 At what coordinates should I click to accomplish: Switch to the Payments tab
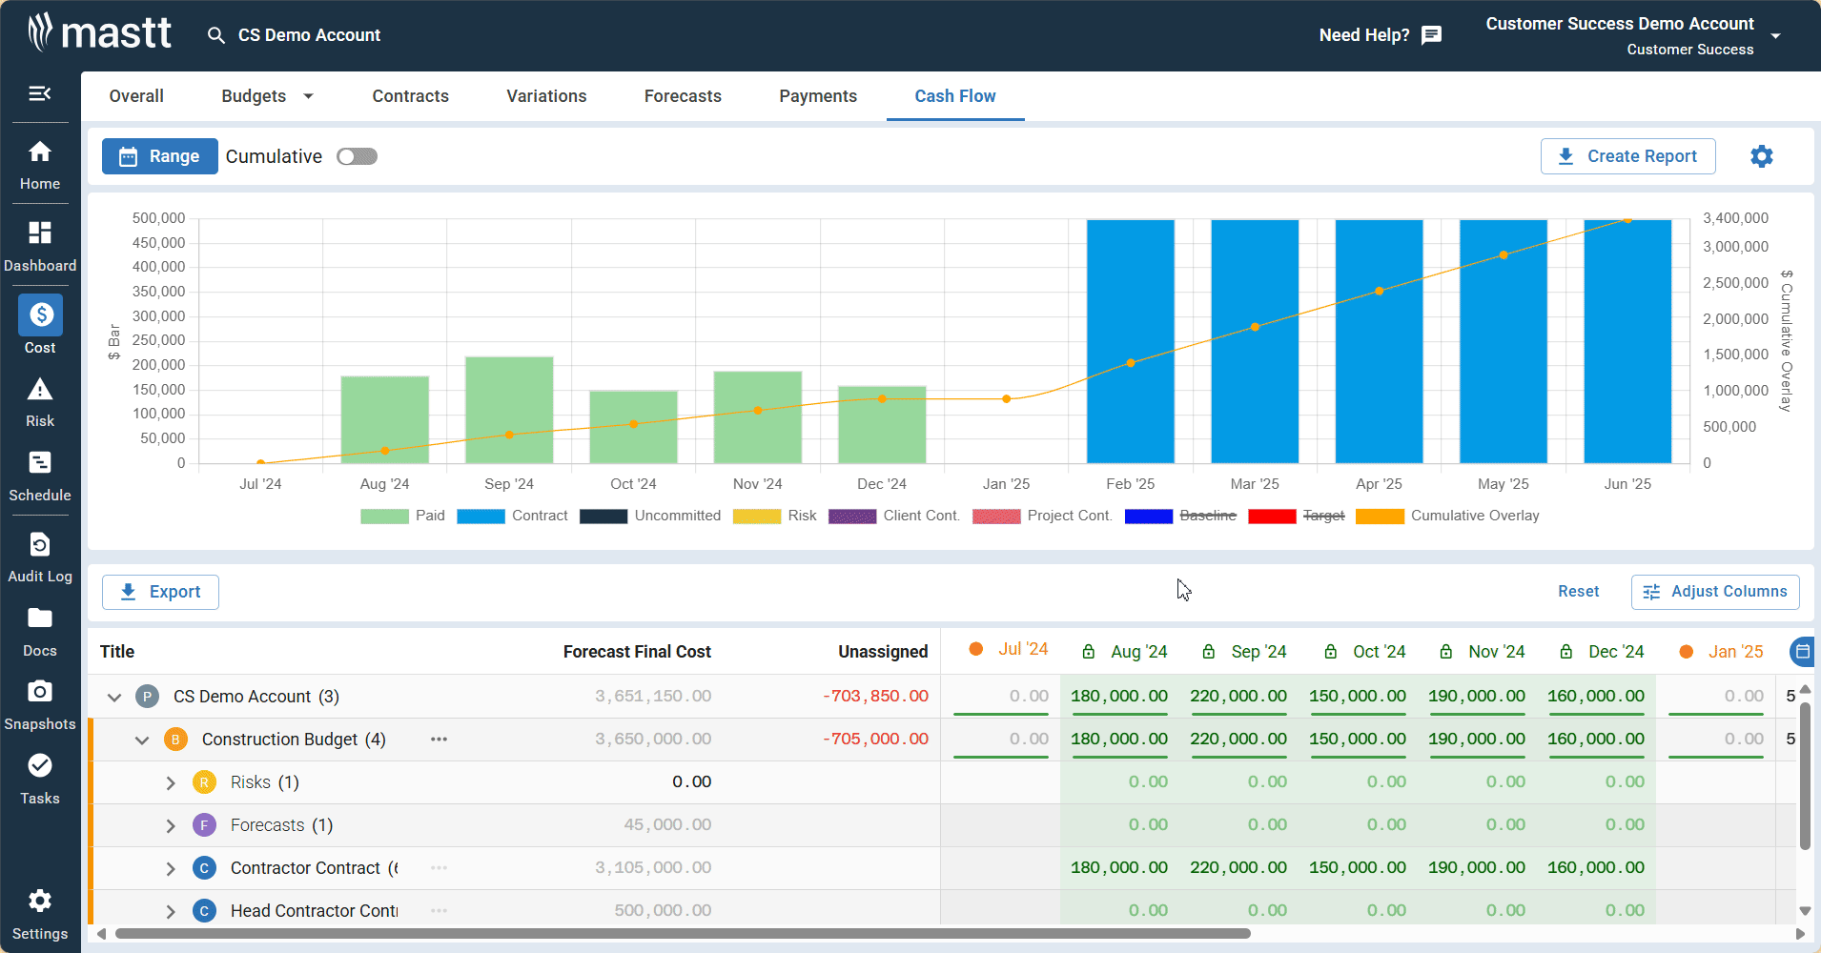pos(817,96)
